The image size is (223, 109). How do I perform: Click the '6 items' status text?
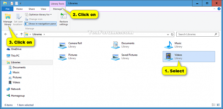pyautogui.click(x=9, y=105)
